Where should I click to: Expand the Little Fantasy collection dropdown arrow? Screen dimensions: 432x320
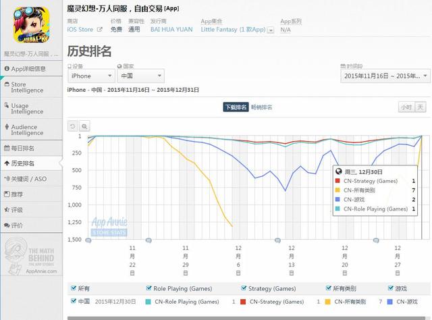(x=271, y=30)
